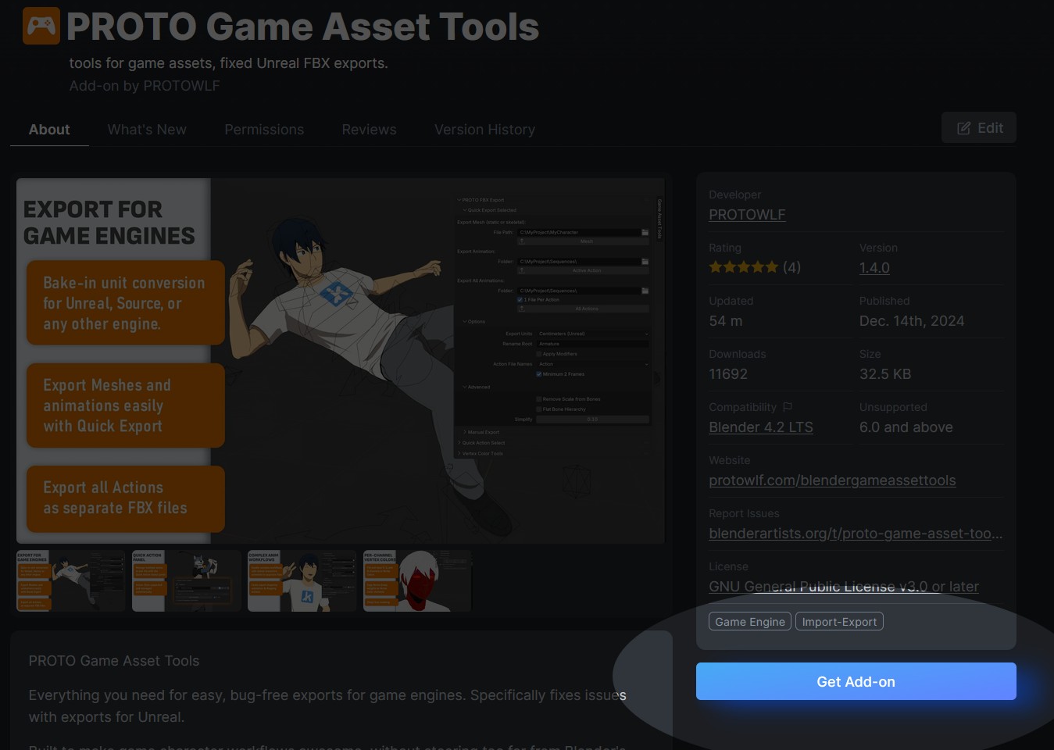The height and width of the screenshot is (750, 1054).
Task: Open the PROTOWLF developer link
Action: tap(747, 215)
